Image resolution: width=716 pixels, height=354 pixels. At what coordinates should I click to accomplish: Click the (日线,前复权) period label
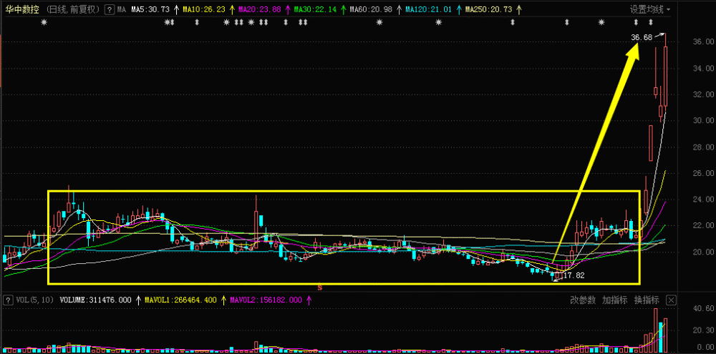74,9
